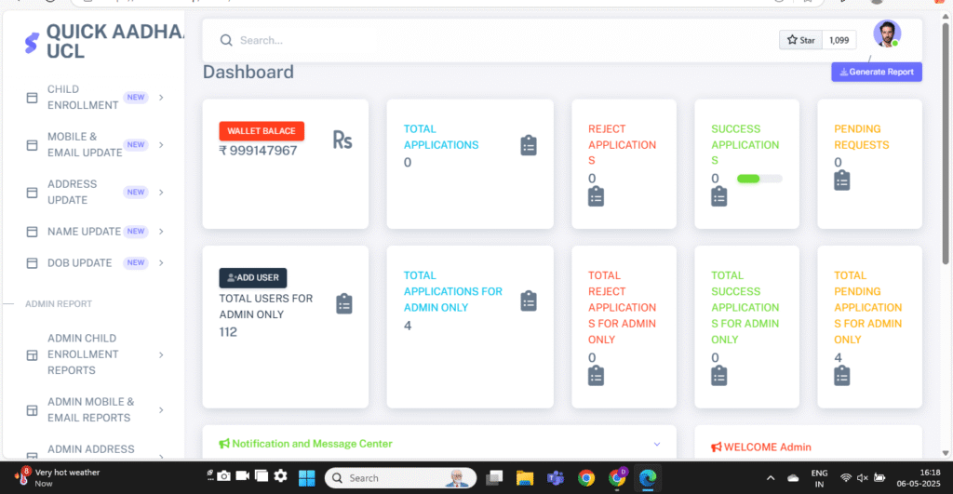Click the Star button
The image size is (953, 494).
click(801, 40)
